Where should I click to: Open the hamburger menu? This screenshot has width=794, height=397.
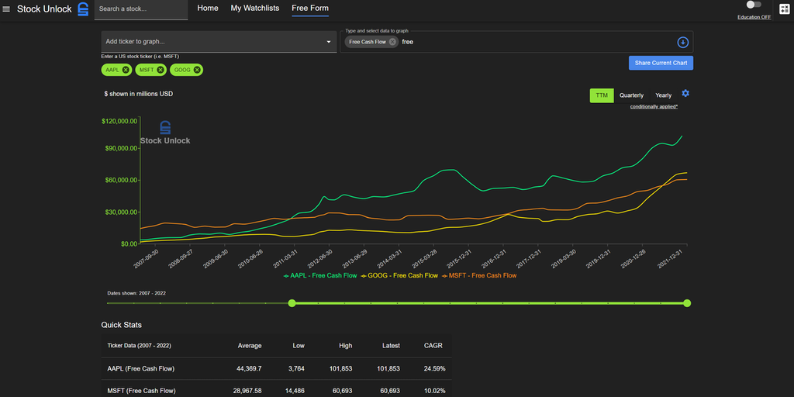click(7, 9)
